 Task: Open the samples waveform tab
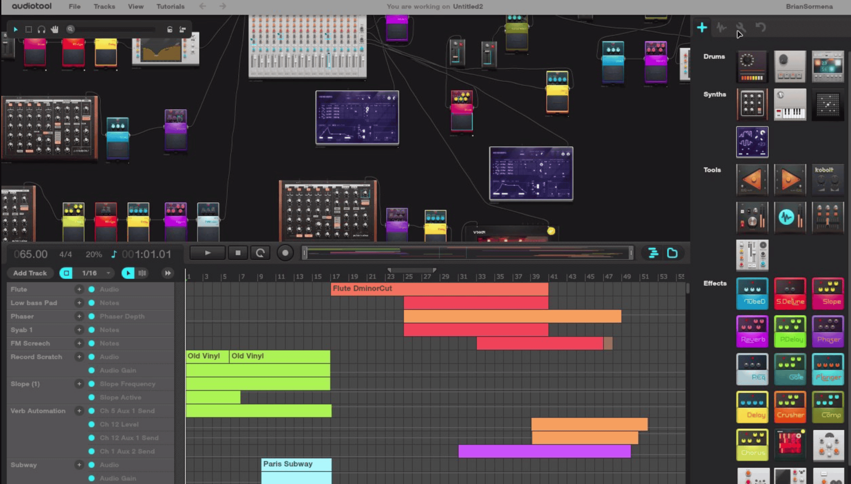[721, 27]
